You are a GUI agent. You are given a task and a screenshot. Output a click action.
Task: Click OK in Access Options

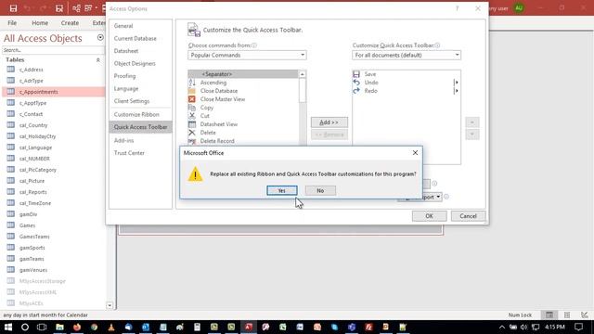coord(429,216)
